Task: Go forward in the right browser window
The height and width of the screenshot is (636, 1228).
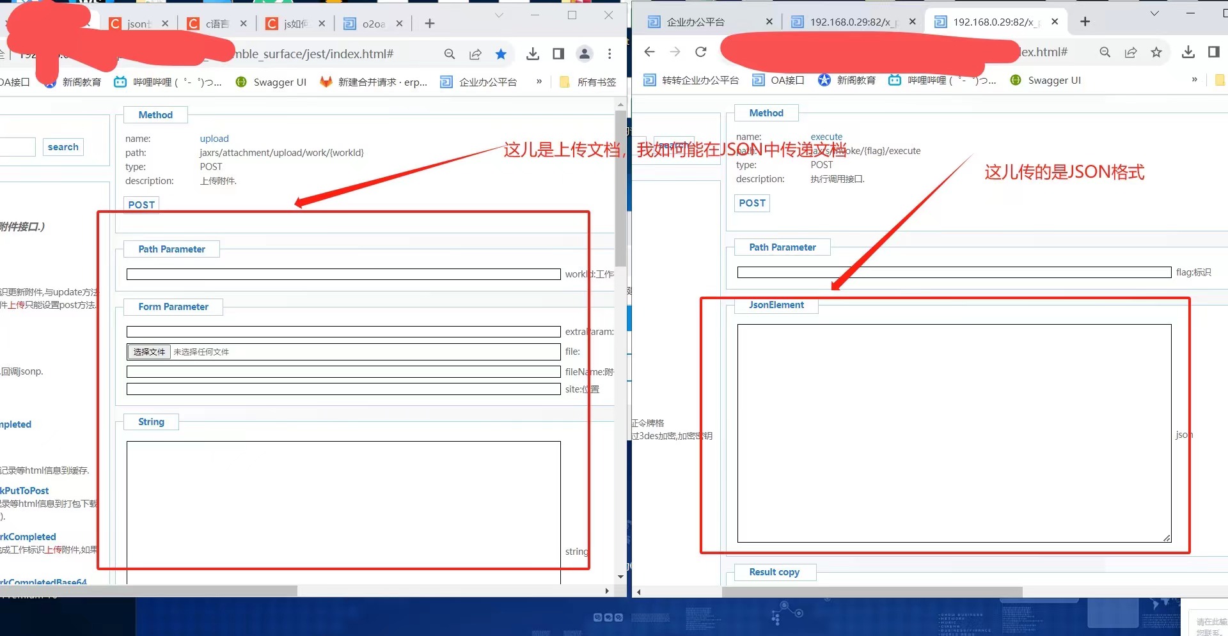Action: [675, 52]
